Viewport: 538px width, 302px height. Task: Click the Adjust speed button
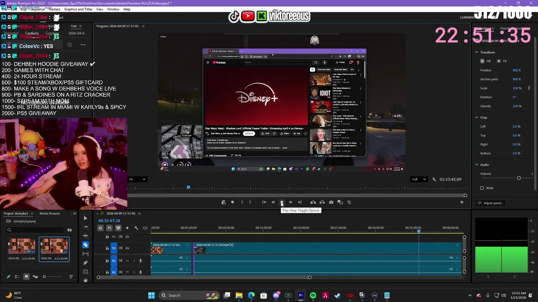click(491, 203)
